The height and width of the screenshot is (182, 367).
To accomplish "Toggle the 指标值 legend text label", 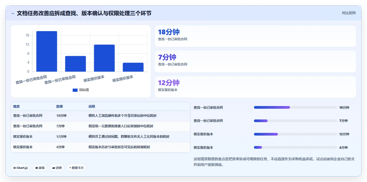I will coord(84,90).
